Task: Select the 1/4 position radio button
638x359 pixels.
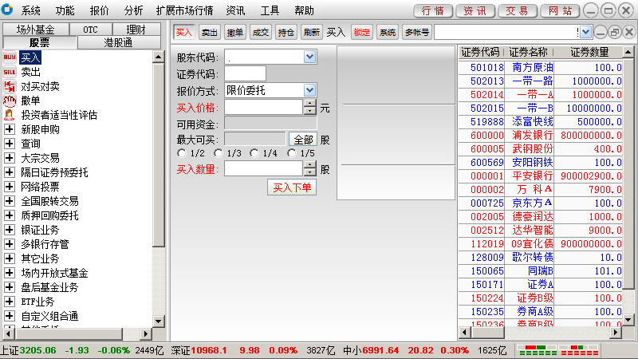Action: point(254,153)
